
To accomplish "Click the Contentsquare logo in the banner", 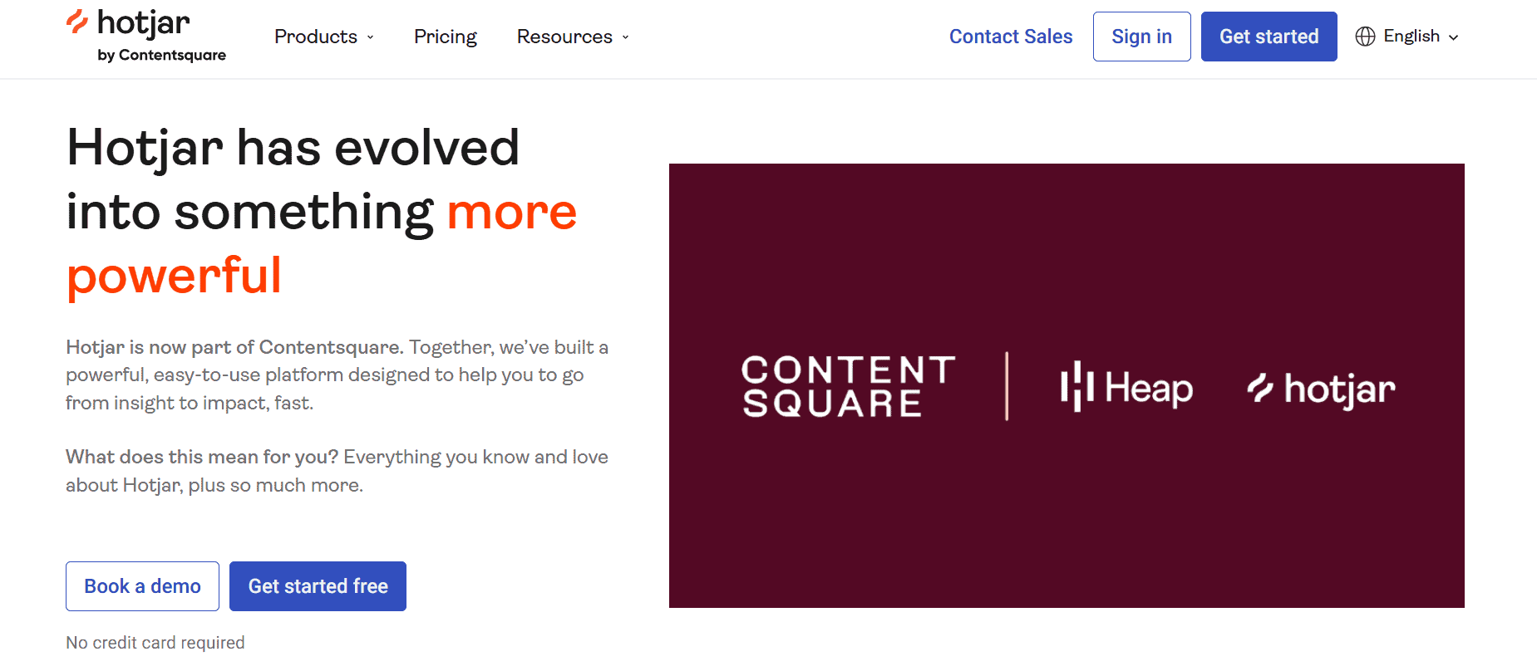I will coord(848,386).
